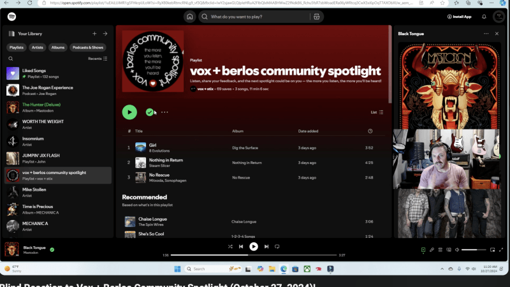Open MECHANIC A artist
The height and width of the screenshot is (287, 510).
click(x=58, y=226)
